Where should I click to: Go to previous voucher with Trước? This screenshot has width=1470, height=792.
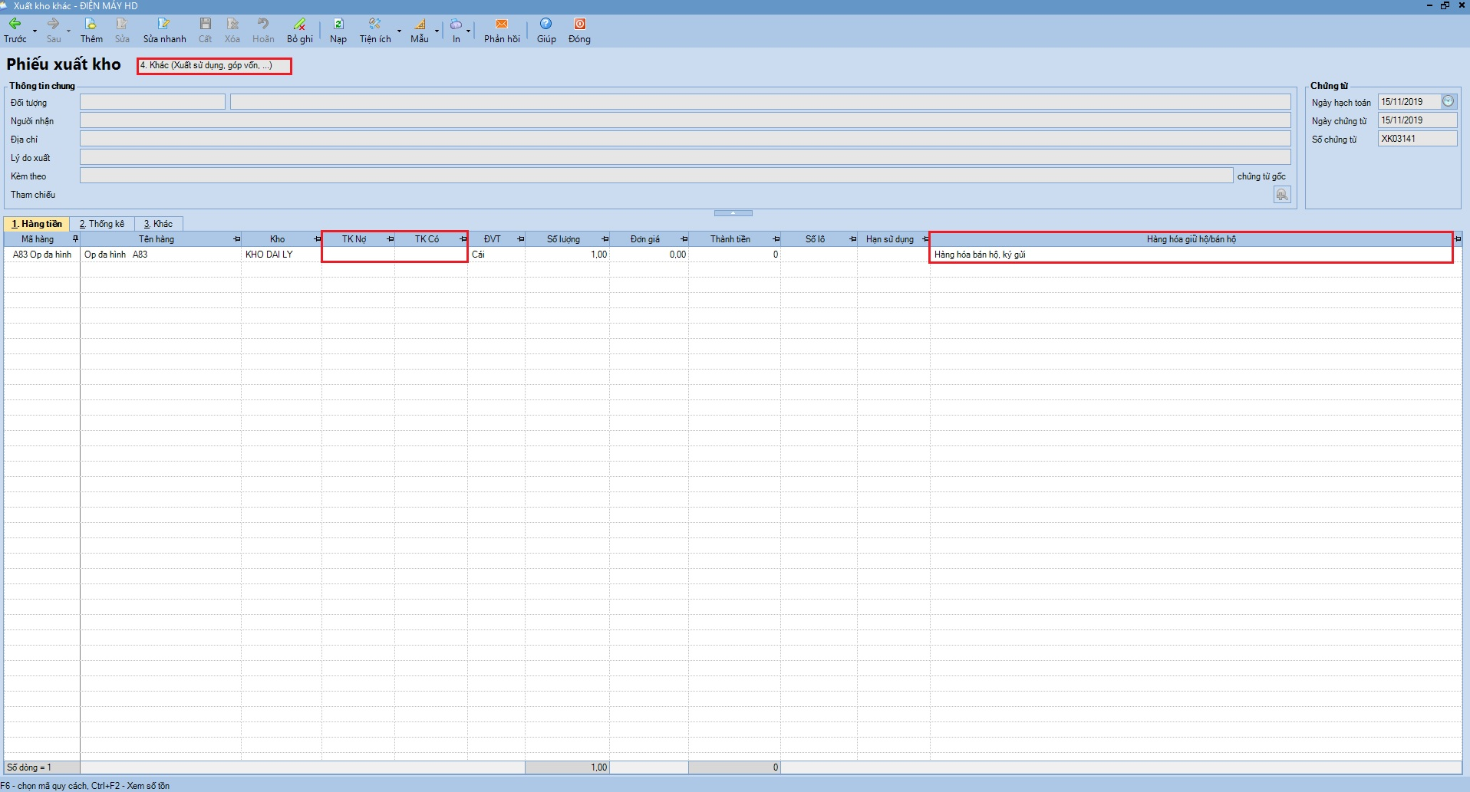(x=15, y=31)
